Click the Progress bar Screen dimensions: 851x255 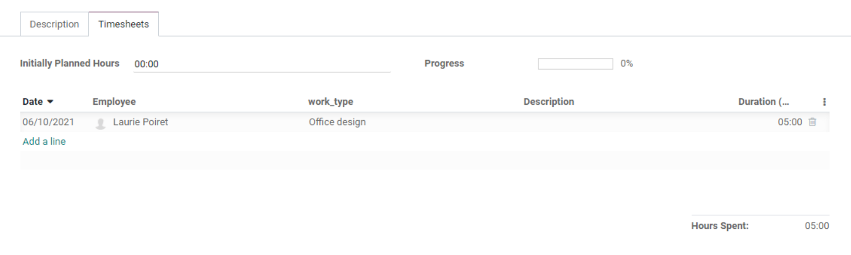[x=575, y=64]
